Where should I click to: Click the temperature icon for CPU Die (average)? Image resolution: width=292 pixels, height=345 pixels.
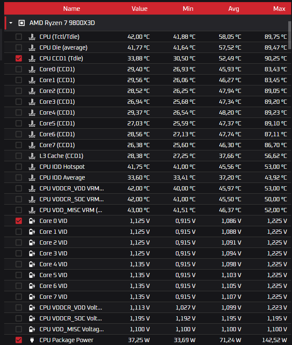[x=32, y=47]
